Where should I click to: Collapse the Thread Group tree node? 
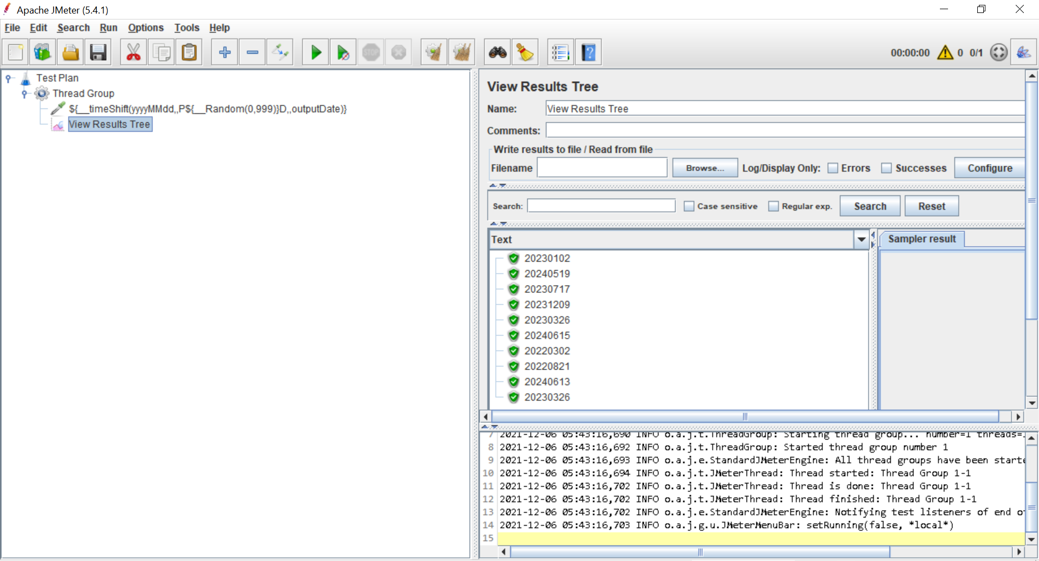click(24, 94)
